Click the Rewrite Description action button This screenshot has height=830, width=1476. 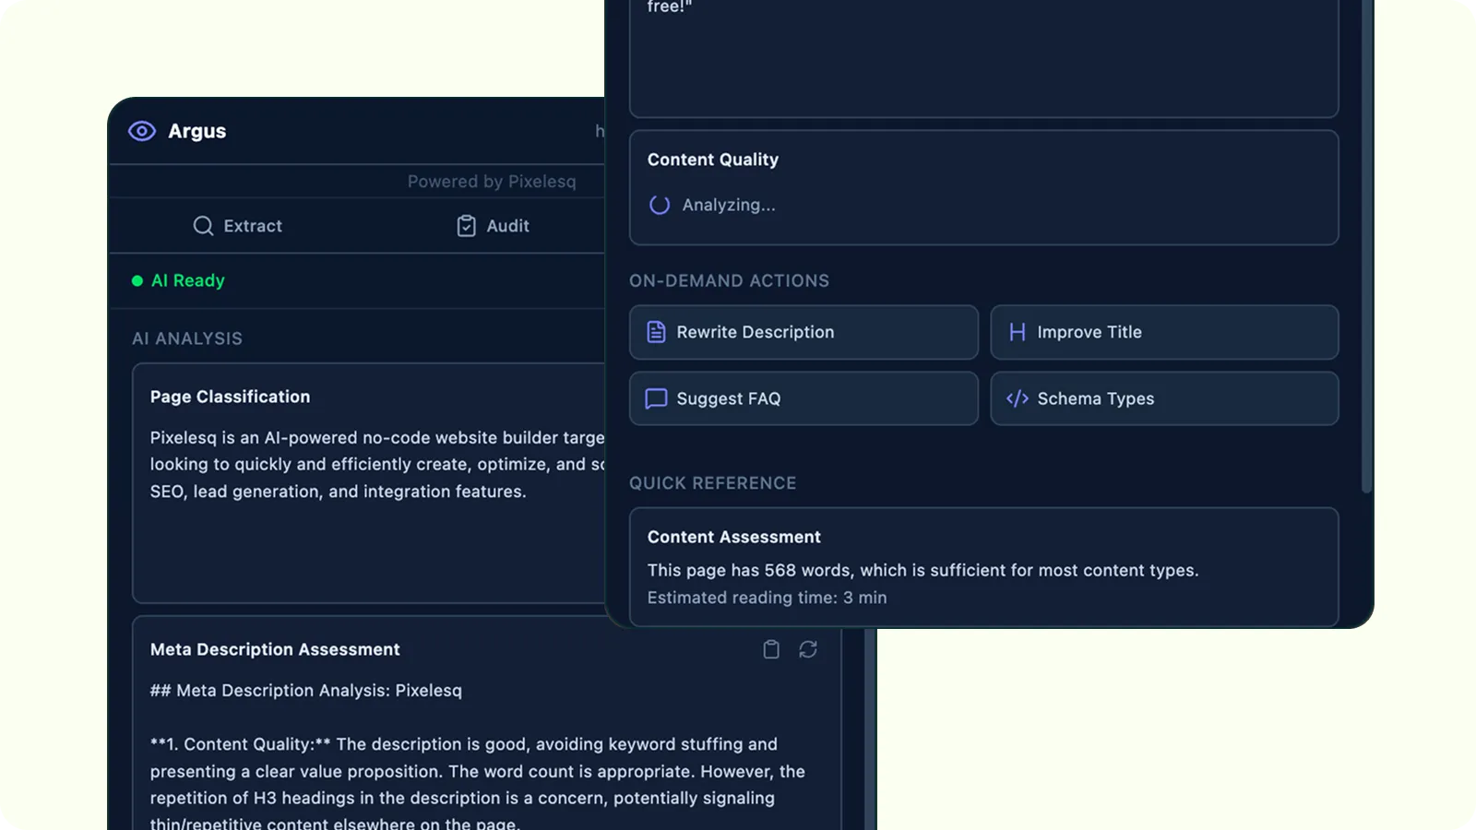click(x=803, y=332)
